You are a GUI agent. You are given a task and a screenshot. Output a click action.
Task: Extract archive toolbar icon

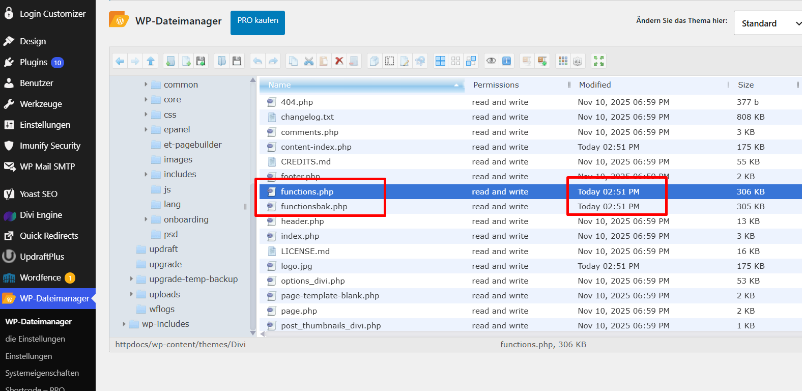click(527, 61)
